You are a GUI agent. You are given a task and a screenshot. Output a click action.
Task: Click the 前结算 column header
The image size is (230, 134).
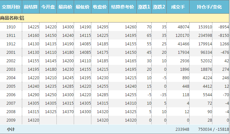pos(31,7)
